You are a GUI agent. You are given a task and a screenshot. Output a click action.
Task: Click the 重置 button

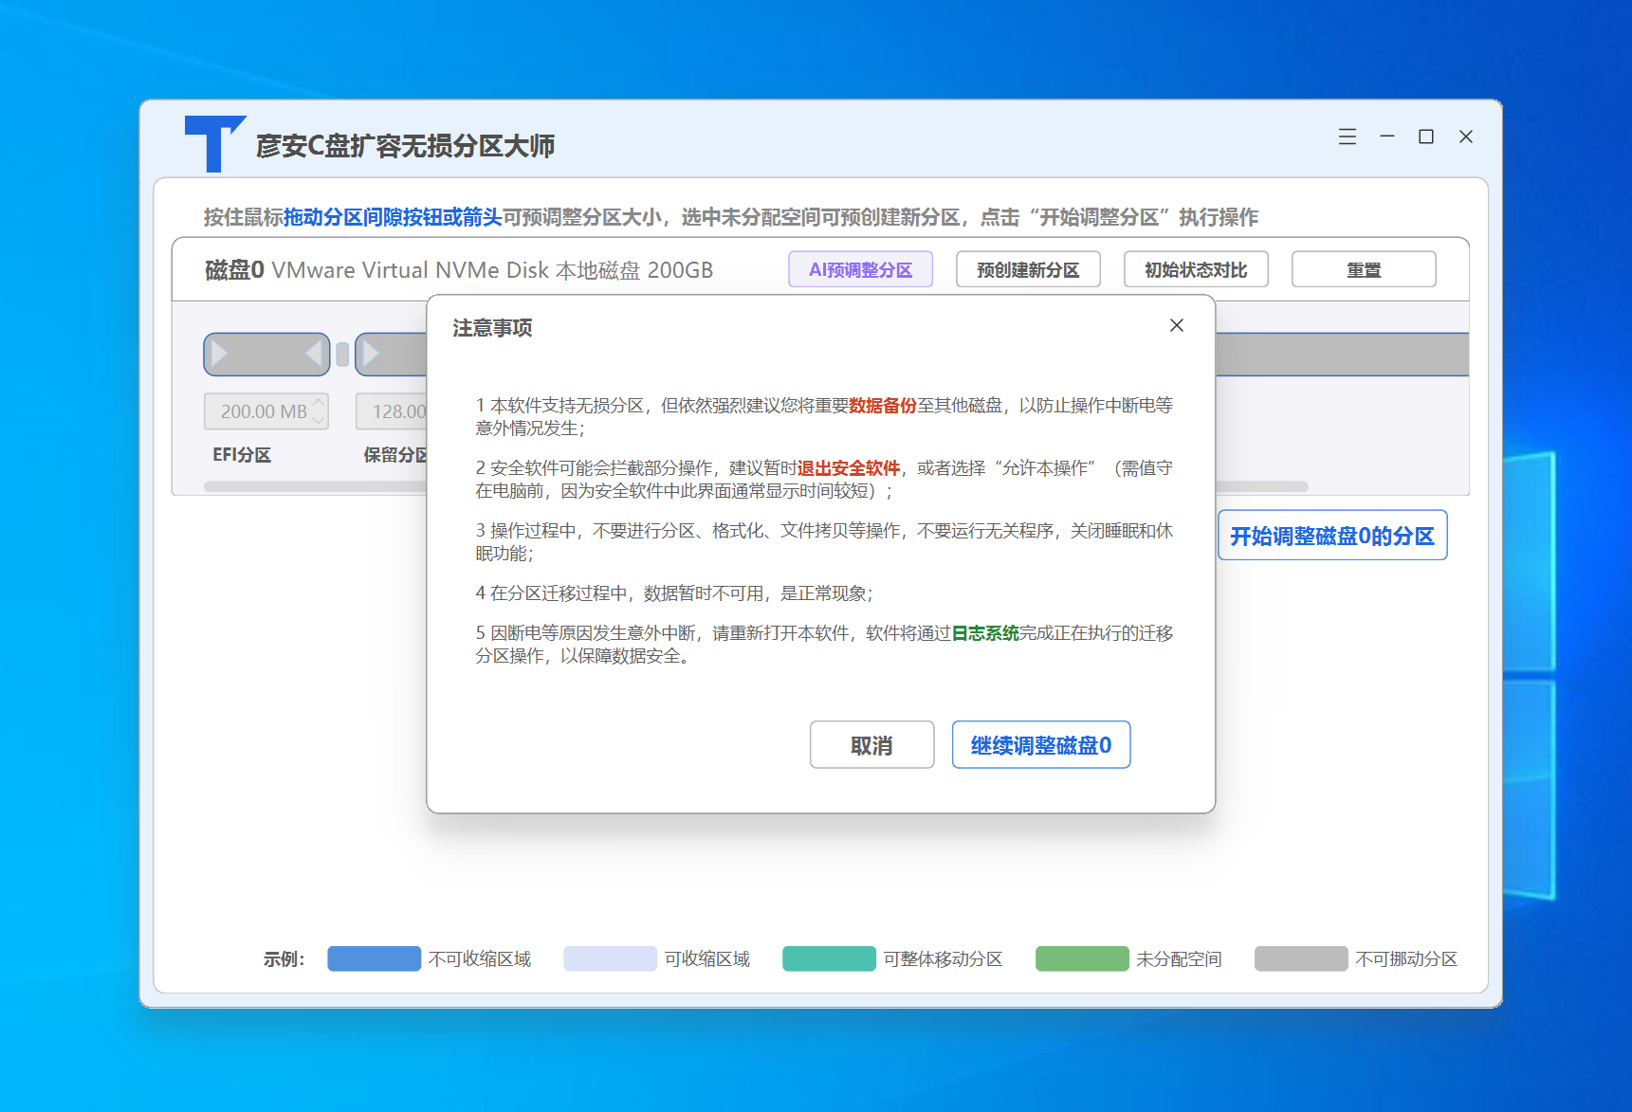pos(1364,269)
